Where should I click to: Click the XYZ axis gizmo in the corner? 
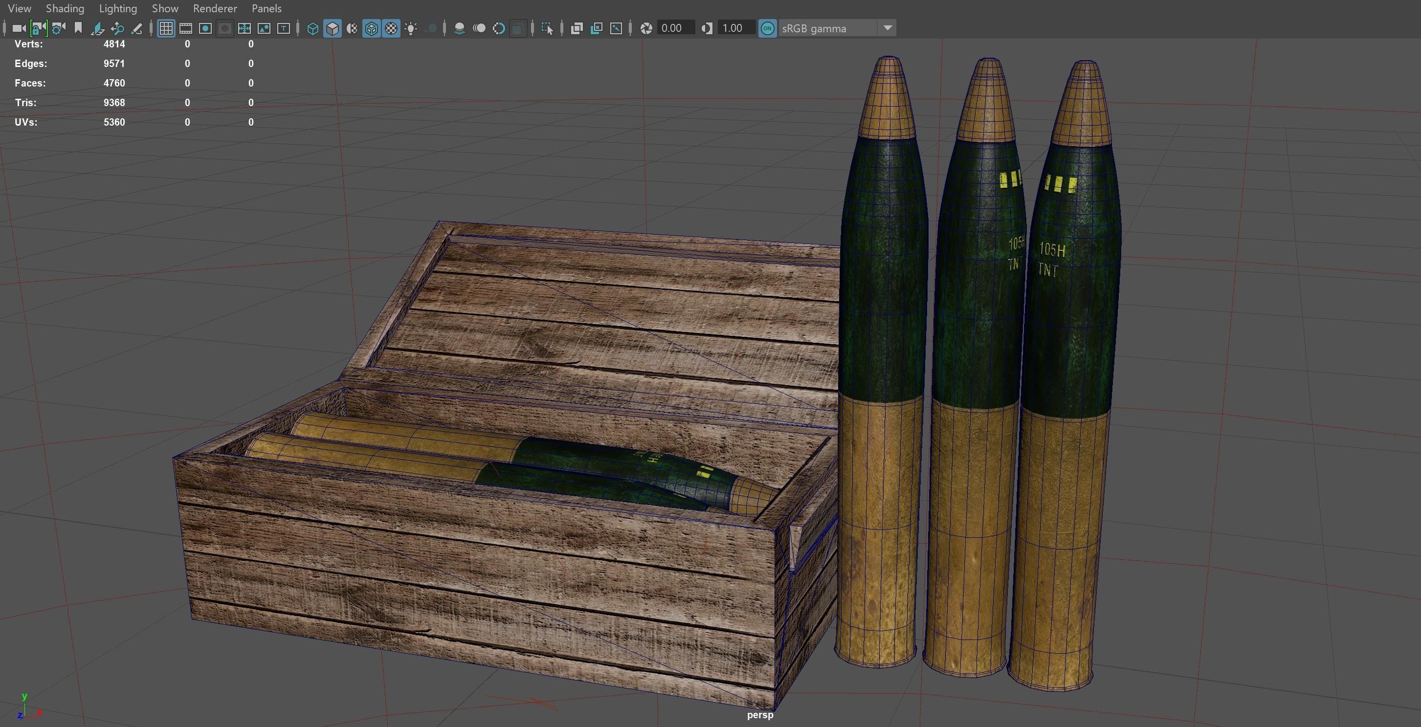(29, 707)
